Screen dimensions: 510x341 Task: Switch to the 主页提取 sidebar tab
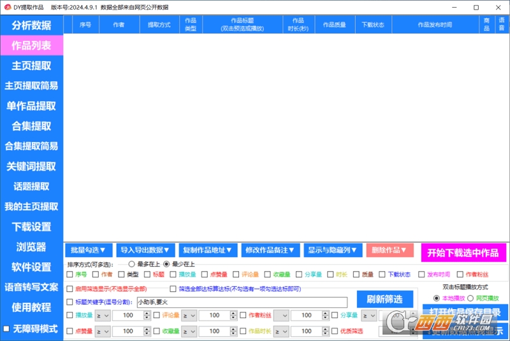[x=31, y=66]
